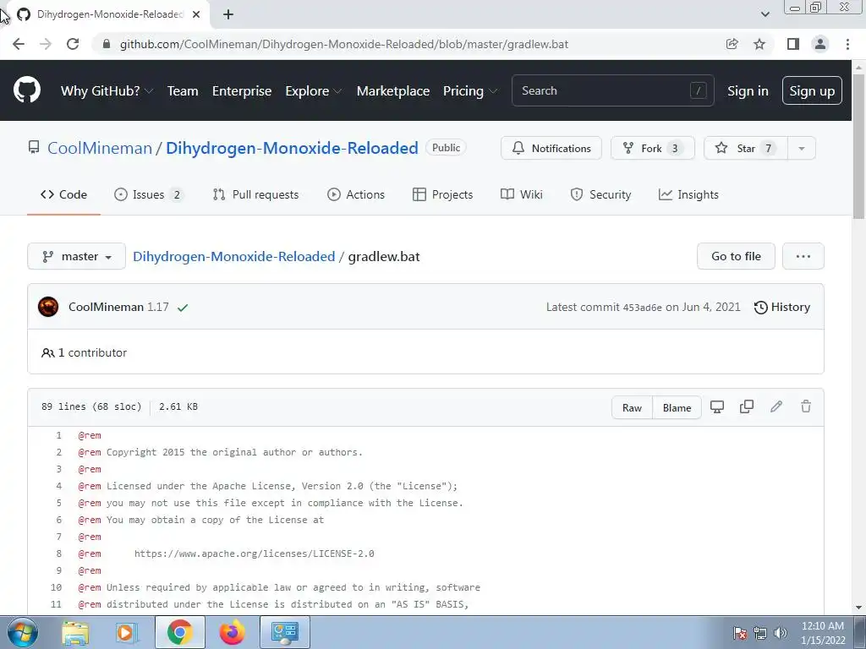Bookmark this page with the star icon
Viewport: 866px width, 649px height.
pyautogui.click(x=759, y=44)
